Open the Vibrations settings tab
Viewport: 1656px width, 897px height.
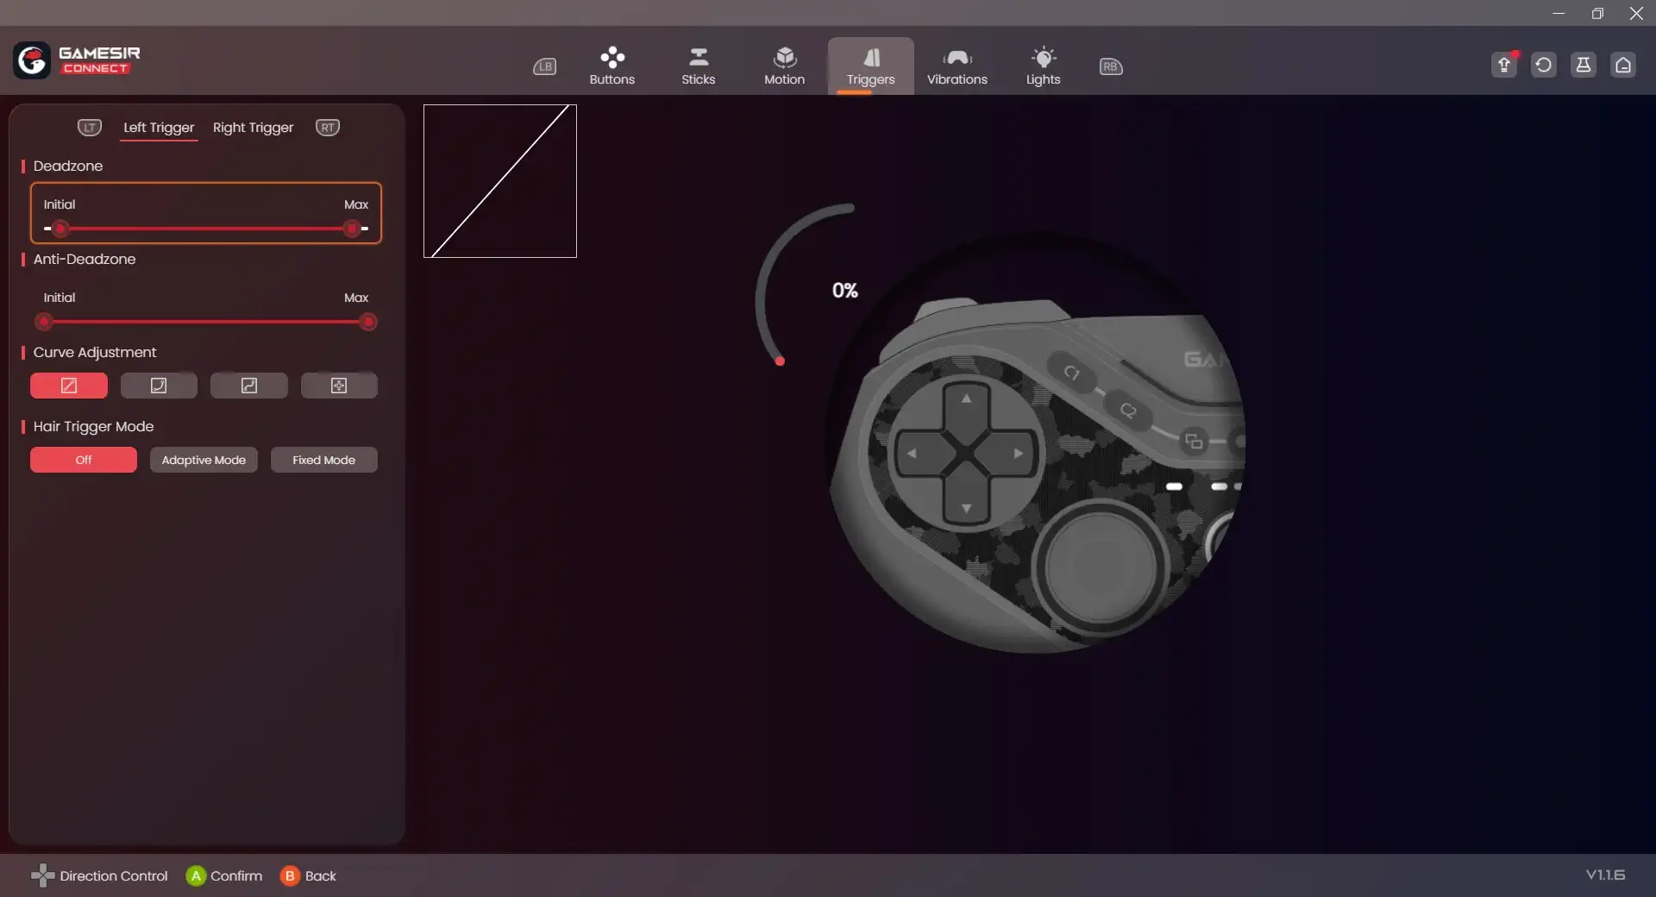point(957,66)
